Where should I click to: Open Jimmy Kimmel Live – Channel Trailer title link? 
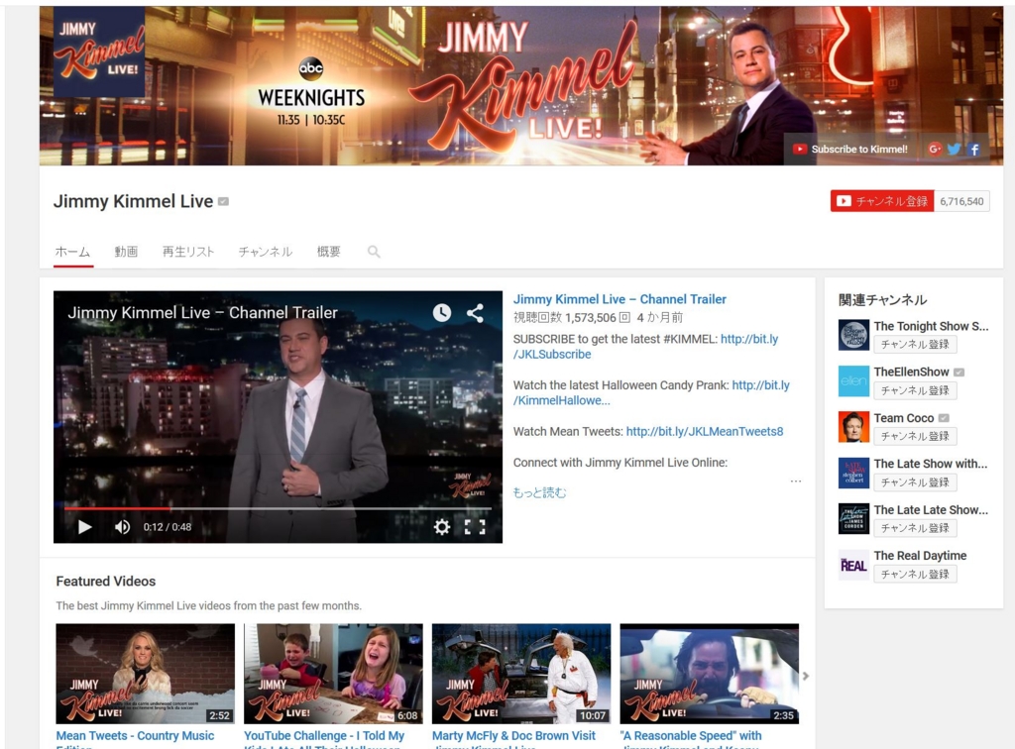(x=620, y=299)
